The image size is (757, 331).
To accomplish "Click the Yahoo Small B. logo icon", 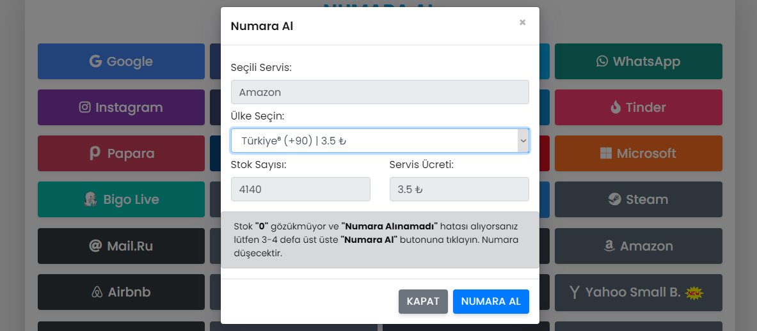I will click(575, 292).
